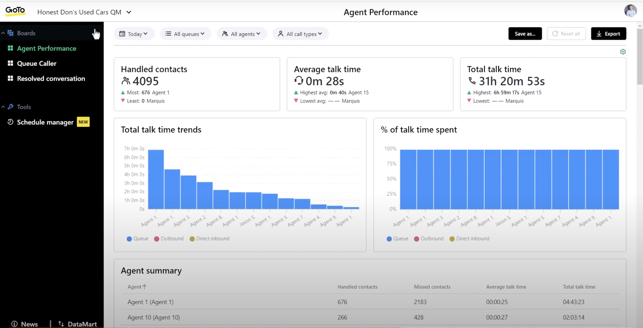Open the All queues dropdown
The width and height of the screenshot is (643, 328).
pyautogui.click(x=186, y=34)
